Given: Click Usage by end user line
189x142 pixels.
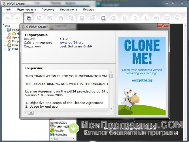Looking at the screenshot, I should click(42, 107).
